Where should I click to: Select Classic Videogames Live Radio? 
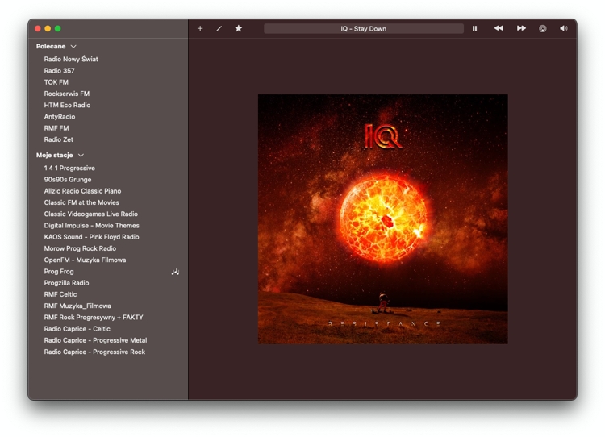[x=90, y=214]
